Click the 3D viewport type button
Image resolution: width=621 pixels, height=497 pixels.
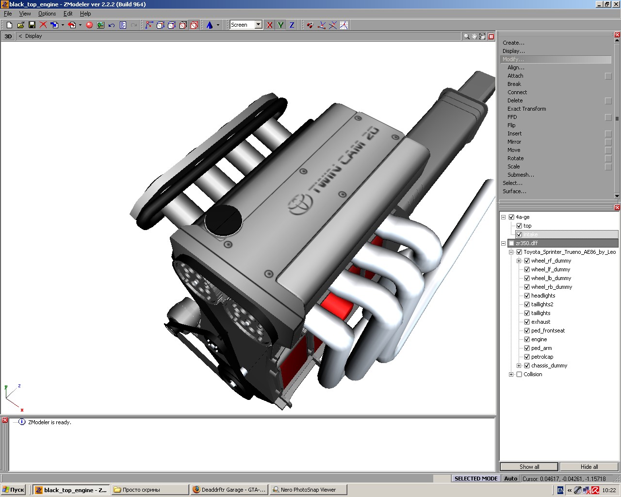pos(8,36)
